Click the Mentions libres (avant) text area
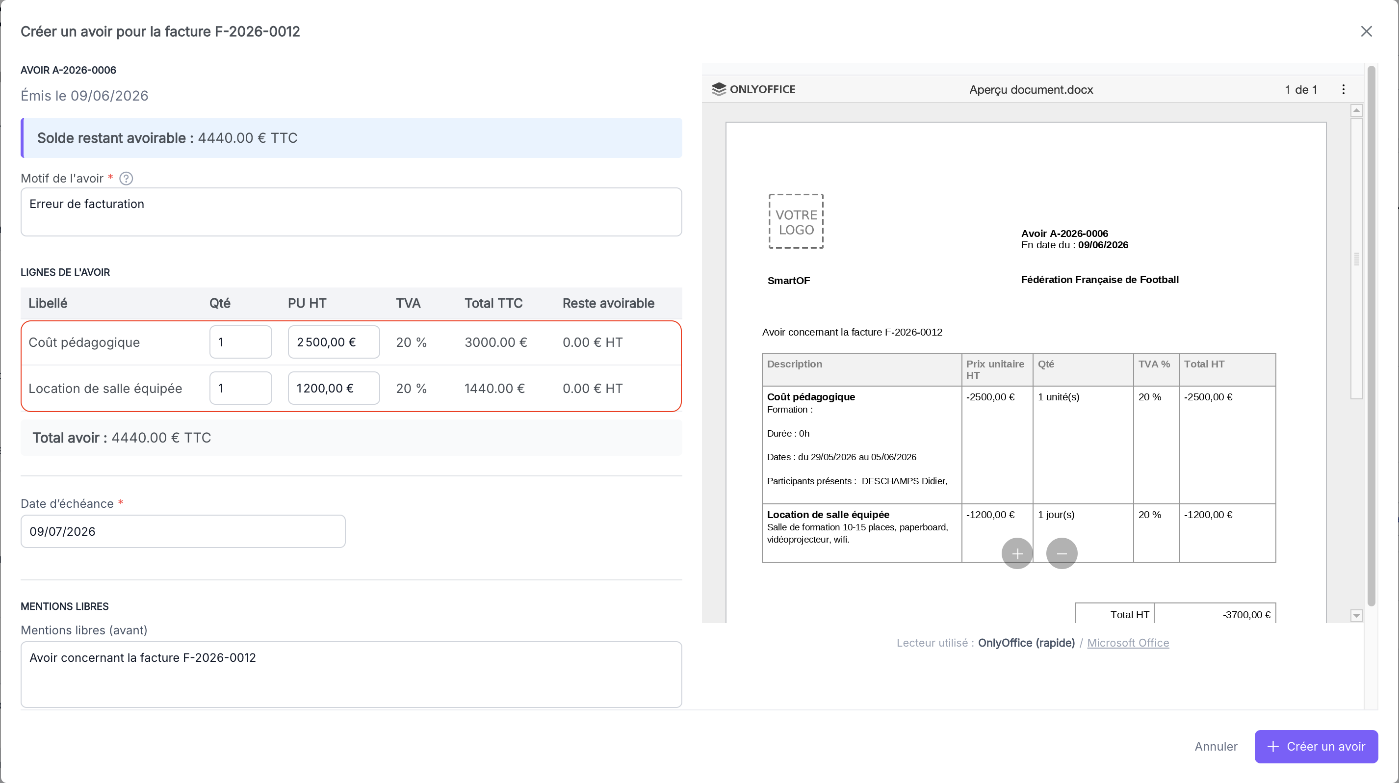The width and height of the screenshot is (1399, 783). coord(351,675)
